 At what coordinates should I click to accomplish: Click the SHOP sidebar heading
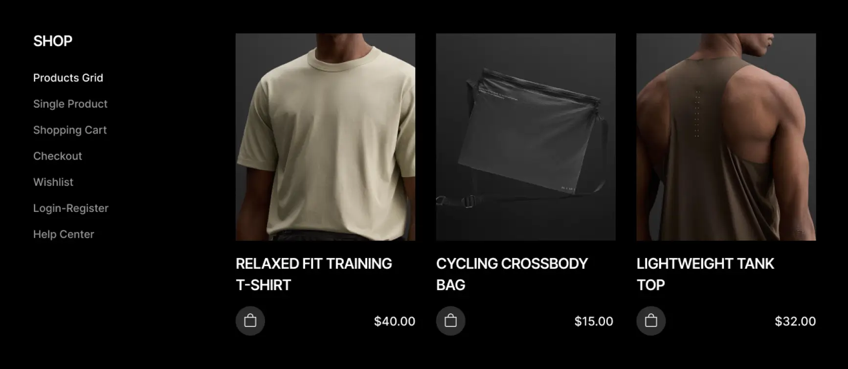point(53,41)
